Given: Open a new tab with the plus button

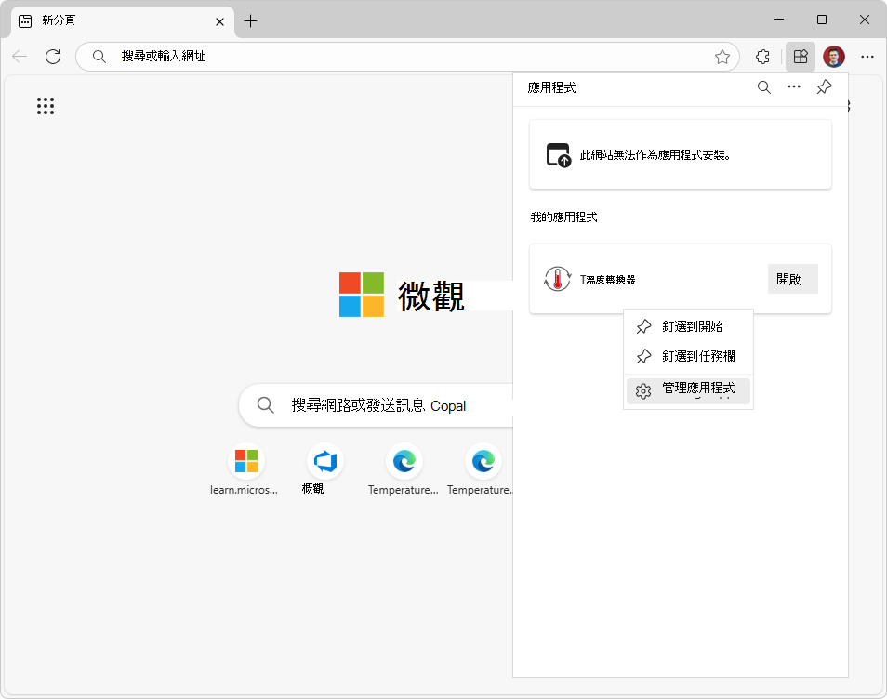Looking at the screenshot, I should (x=250, y=20).
